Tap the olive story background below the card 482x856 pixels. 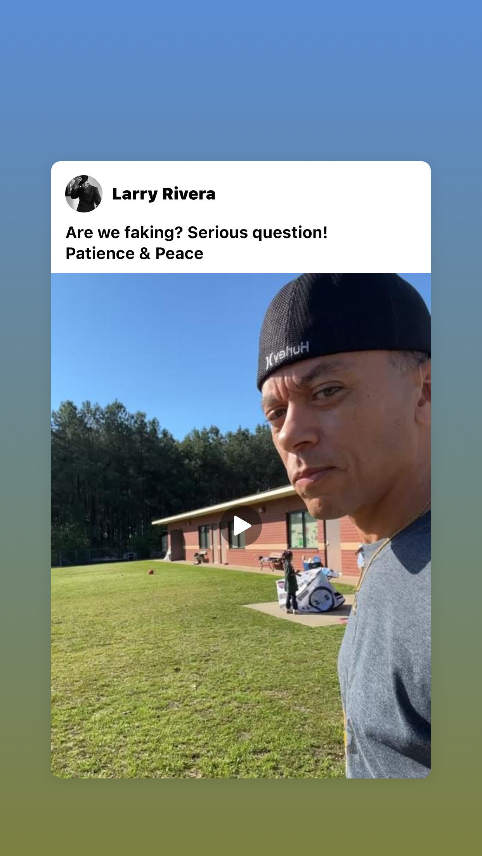click(x=241, y=817)
